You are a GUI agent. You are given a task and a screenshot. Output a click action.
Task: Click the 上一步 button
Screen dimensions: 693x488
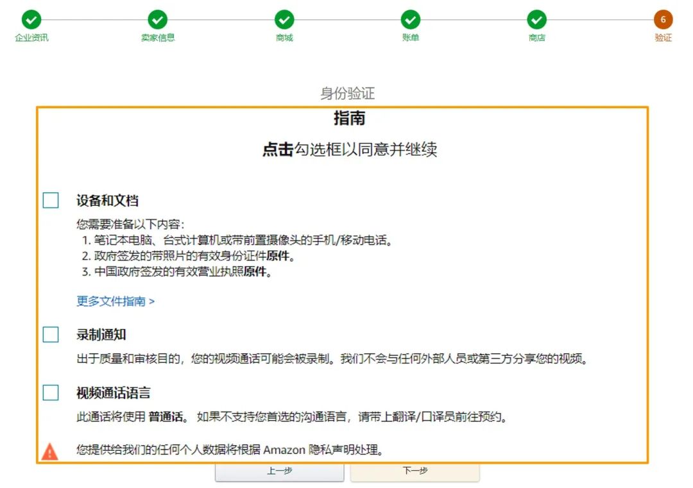click(x=279, y=471)
